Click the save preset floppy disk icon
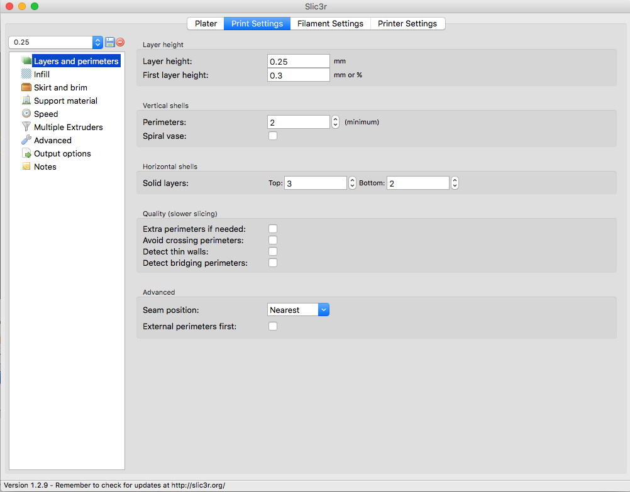This screenshot has width=630, height=492. pos(110,42)
